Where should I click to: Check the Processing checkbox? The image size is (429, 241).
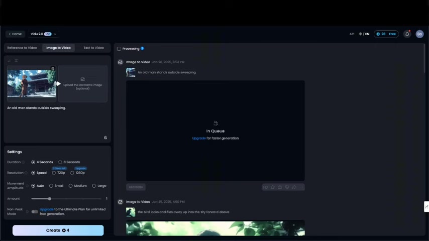point(119,49)
